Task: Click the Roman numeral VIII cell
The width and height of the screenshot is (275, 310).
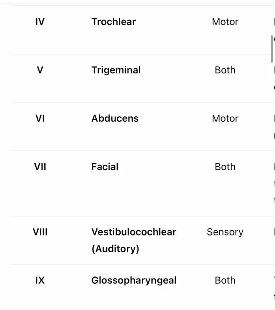Action: (x=40, y=232)
